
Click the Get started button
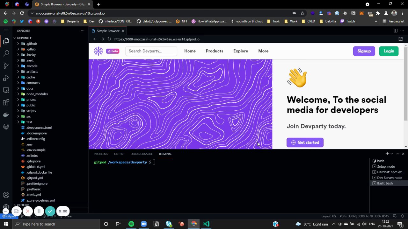(x=305, y=142)
